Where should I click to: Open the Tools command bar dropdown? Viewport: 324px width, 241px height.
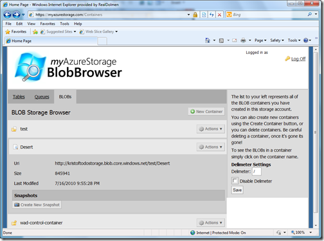(x=294, y=40)
